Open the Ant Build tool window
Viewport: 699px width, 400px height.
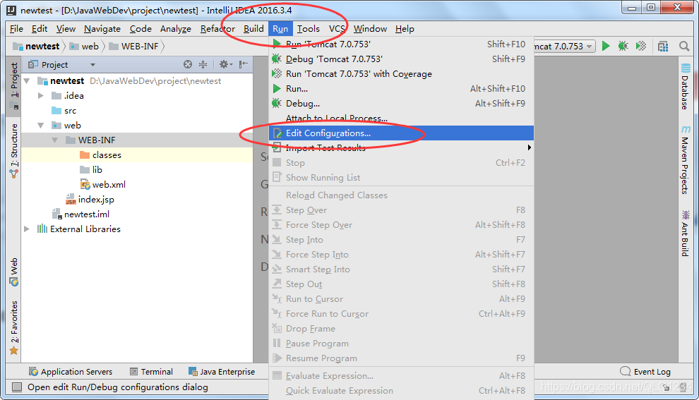click(685, 234)
